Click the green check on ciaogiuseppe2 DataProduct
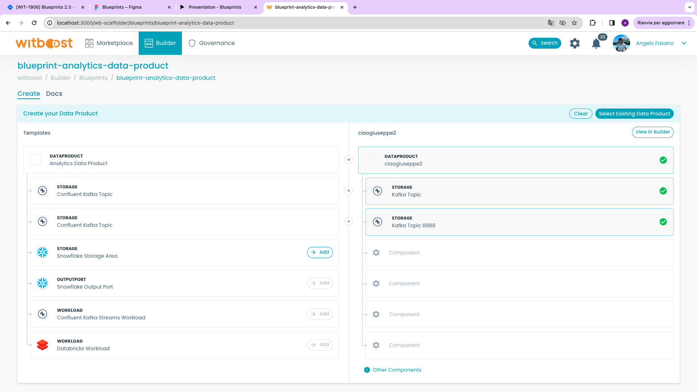Image resolution: width=697 pixels, height=392 pixels. [664, 160]
